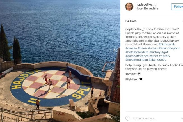183x122 pixels.
Task: Open the Hotel Belvedere location link
Action: pyautogui.click(x=147, y=8)
